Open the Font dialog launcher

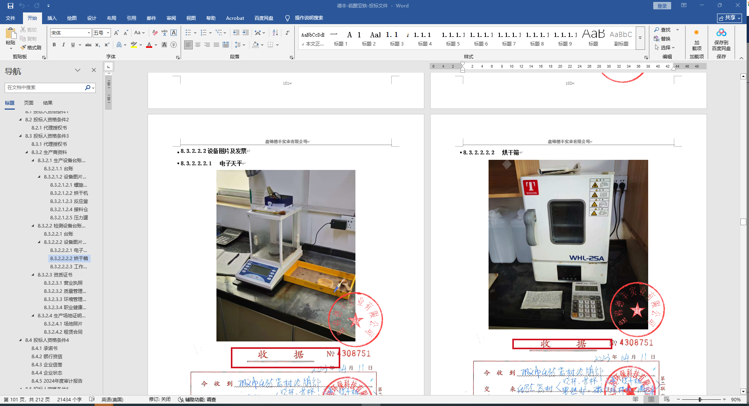pyautogui.click(x=178, y=57)
